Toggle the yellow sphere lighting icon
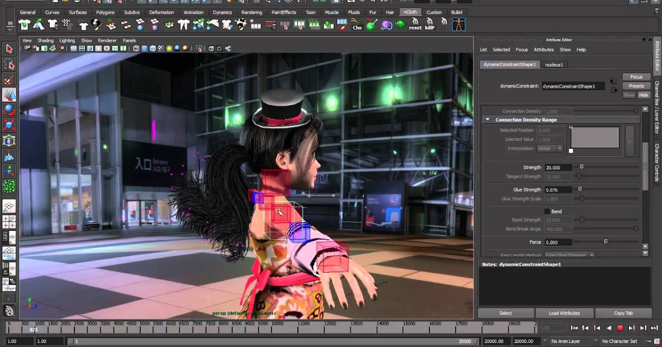 click(169, 48)
